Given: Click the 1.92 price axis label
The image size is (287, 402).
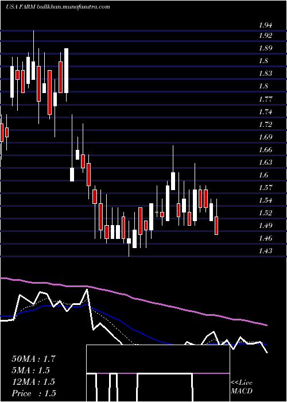Looking at the screenshot, I should [265, 36].
